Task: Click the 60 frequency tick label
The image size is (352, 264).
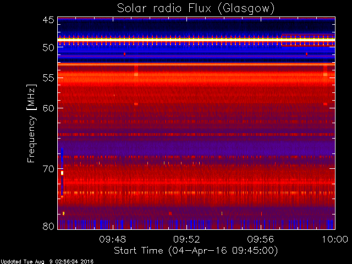Action: point(48,108)
